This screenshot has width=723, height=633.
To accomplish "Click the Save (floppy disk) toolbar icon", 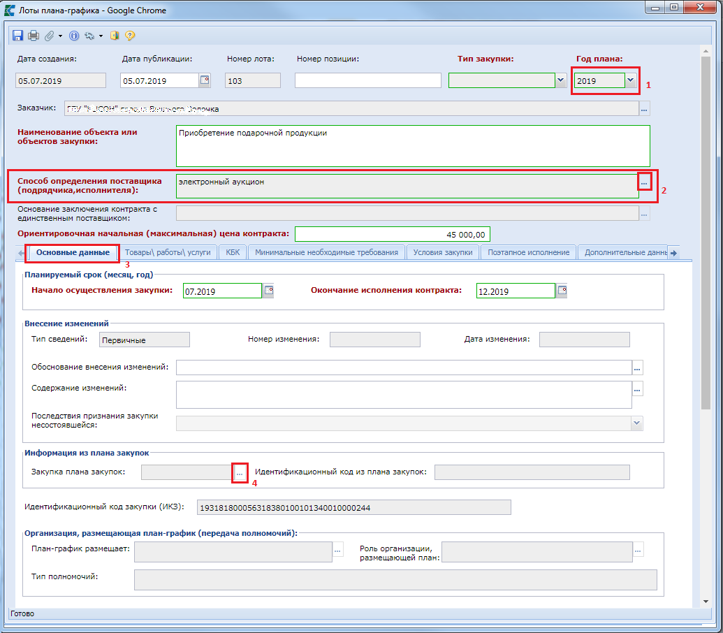I will 19,35.
